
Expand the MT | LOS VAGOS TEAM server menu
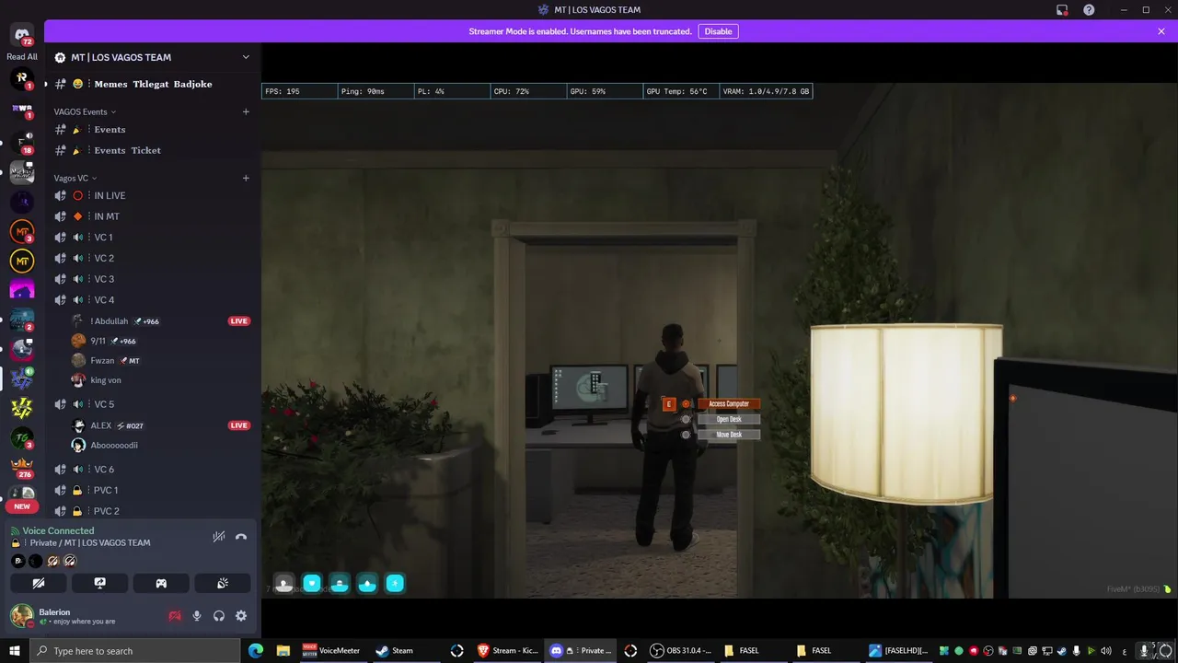pos(153,57)
